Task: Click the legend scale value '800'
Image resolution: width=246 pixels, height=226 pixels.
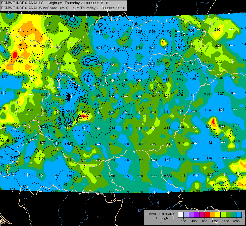Action: coord(205,221)
